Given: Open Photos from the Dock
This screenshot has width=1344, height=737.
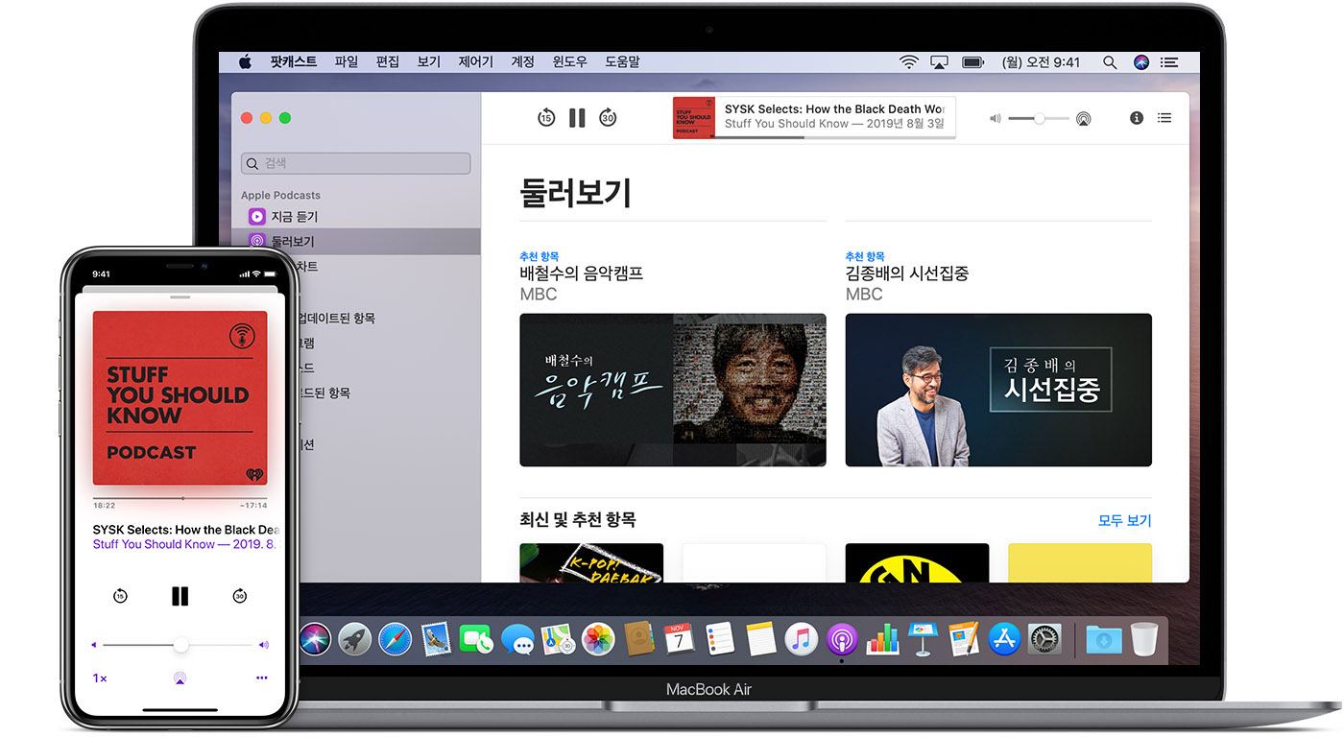Looking at the screenshot, I should coord(598,639).
